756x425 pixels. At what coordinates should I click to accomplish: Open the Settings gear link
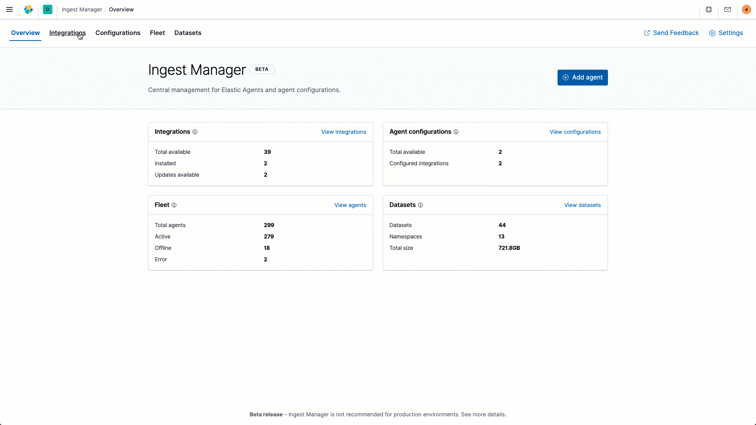tap(726, 33)
